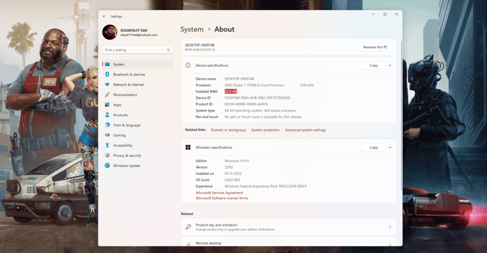Screen dimensions: 487x253
Task: Navigate to Accounts settings
Action: 137,115
